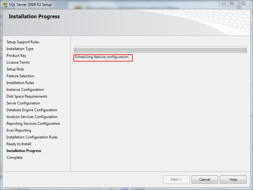Click Database Engine Configuration step
The image size is (253, 190).
[x=31, y=110]
